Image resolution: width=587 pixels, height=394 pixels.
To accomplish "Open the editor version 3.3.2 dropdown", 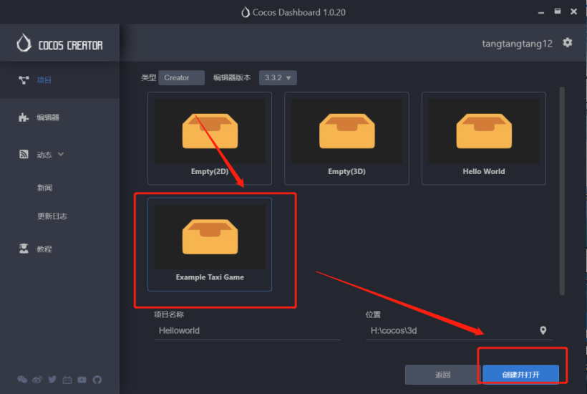I will (x=278, y=77).
